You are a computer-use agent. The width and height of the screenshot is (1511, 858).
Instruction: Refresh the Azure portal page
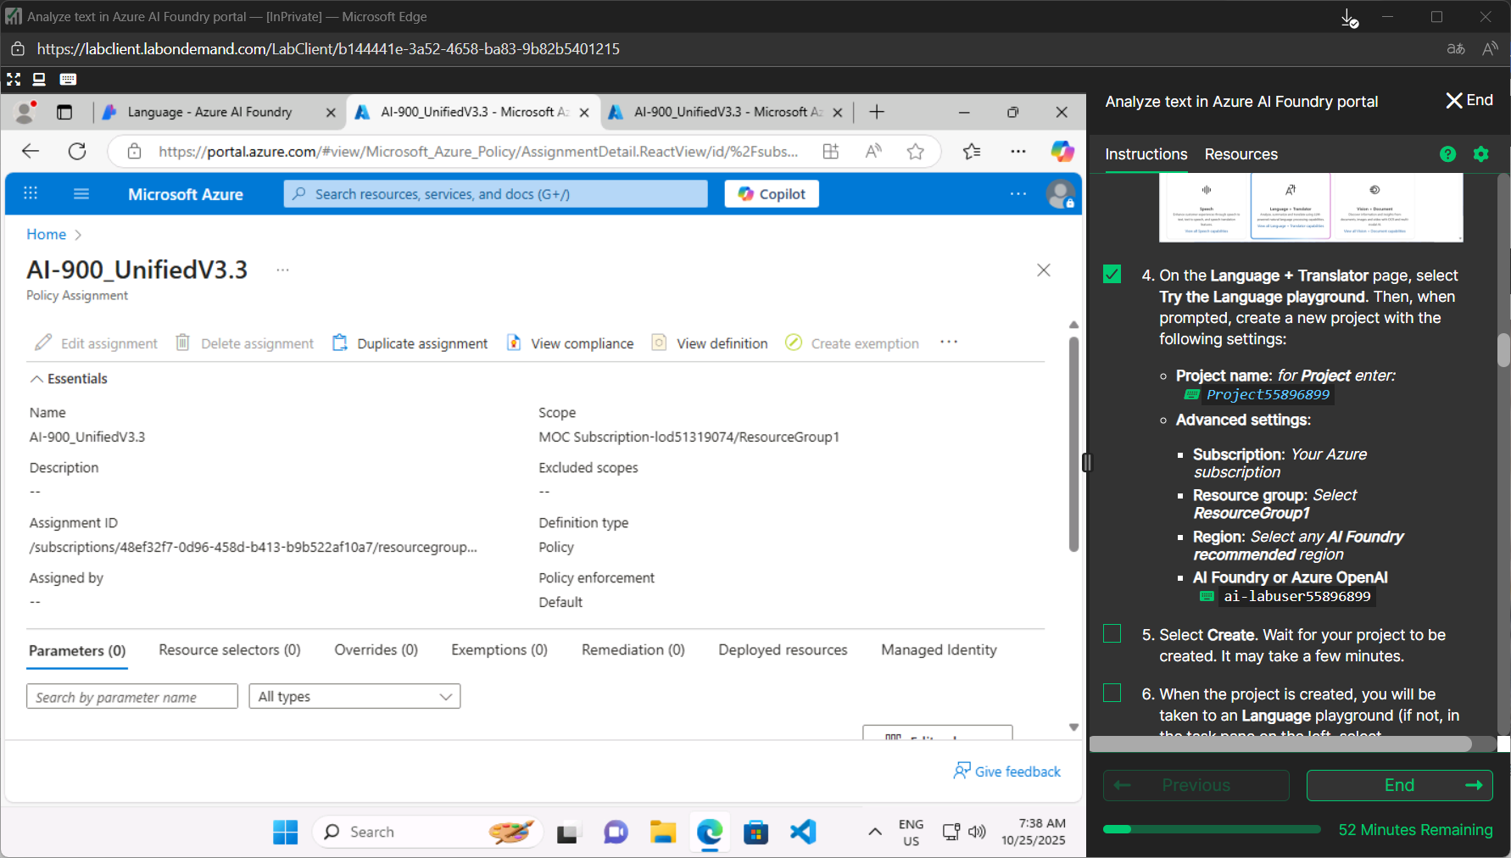click(x=77, y=151)
